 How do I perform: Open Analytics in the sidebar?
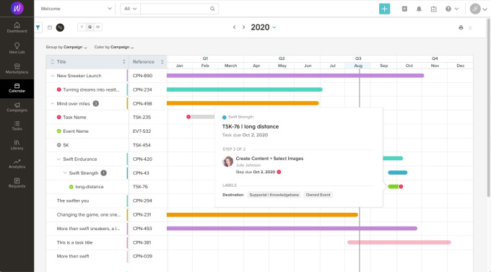(x=17, y=164)
